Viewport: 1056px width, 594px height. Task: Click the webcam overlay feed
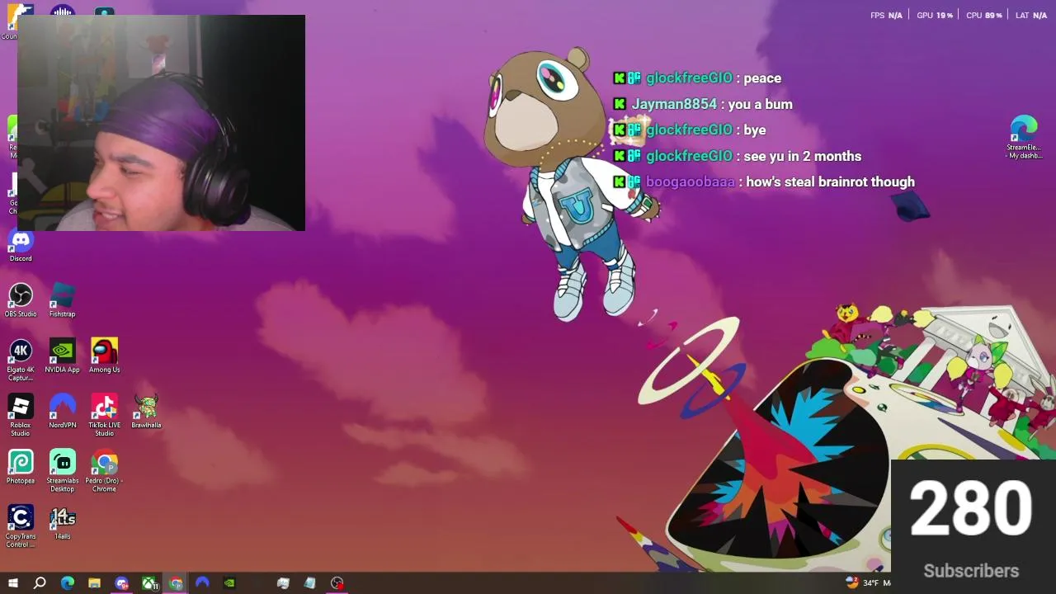161,123
